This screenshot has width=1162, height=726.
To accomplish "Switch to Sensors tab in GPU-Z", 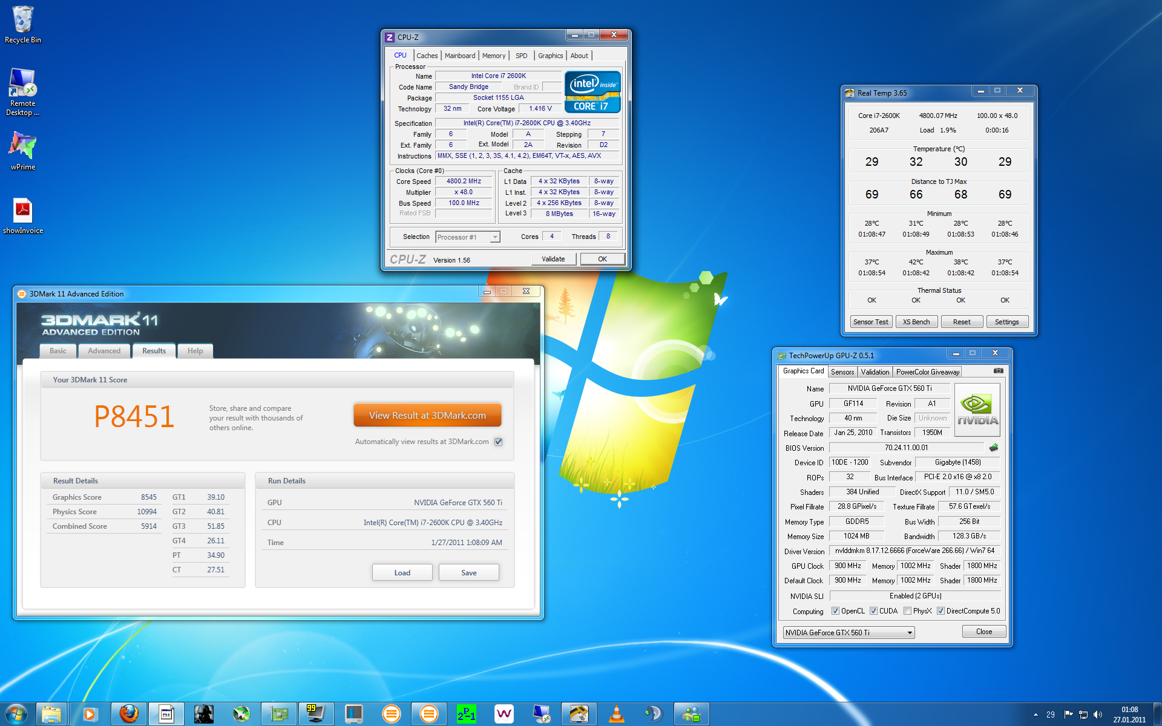I will point(842,372).
